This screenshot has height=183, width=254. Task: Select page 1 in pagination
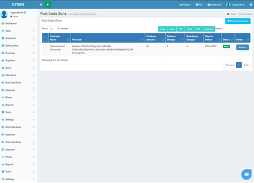pyautogui.click(x=239, y=65)
